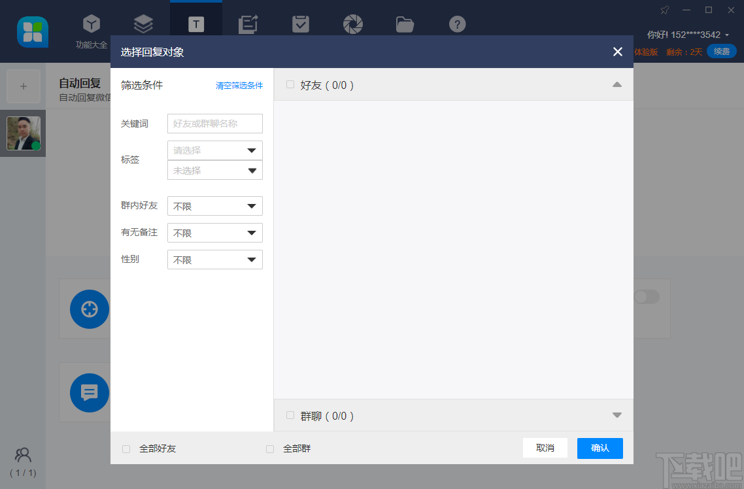Screen dimensions: 744x489
Task: Open the 标签 未选择 dropdown
Action: pos(215,170)
